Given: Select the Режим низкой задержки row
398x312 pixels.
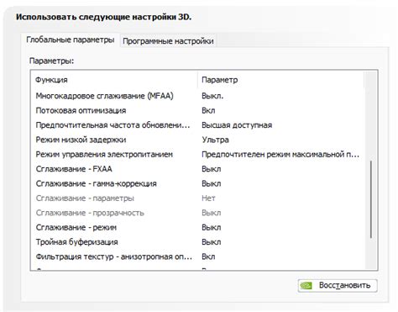Looking at the screenshot, I should click(x=197, y=140).
